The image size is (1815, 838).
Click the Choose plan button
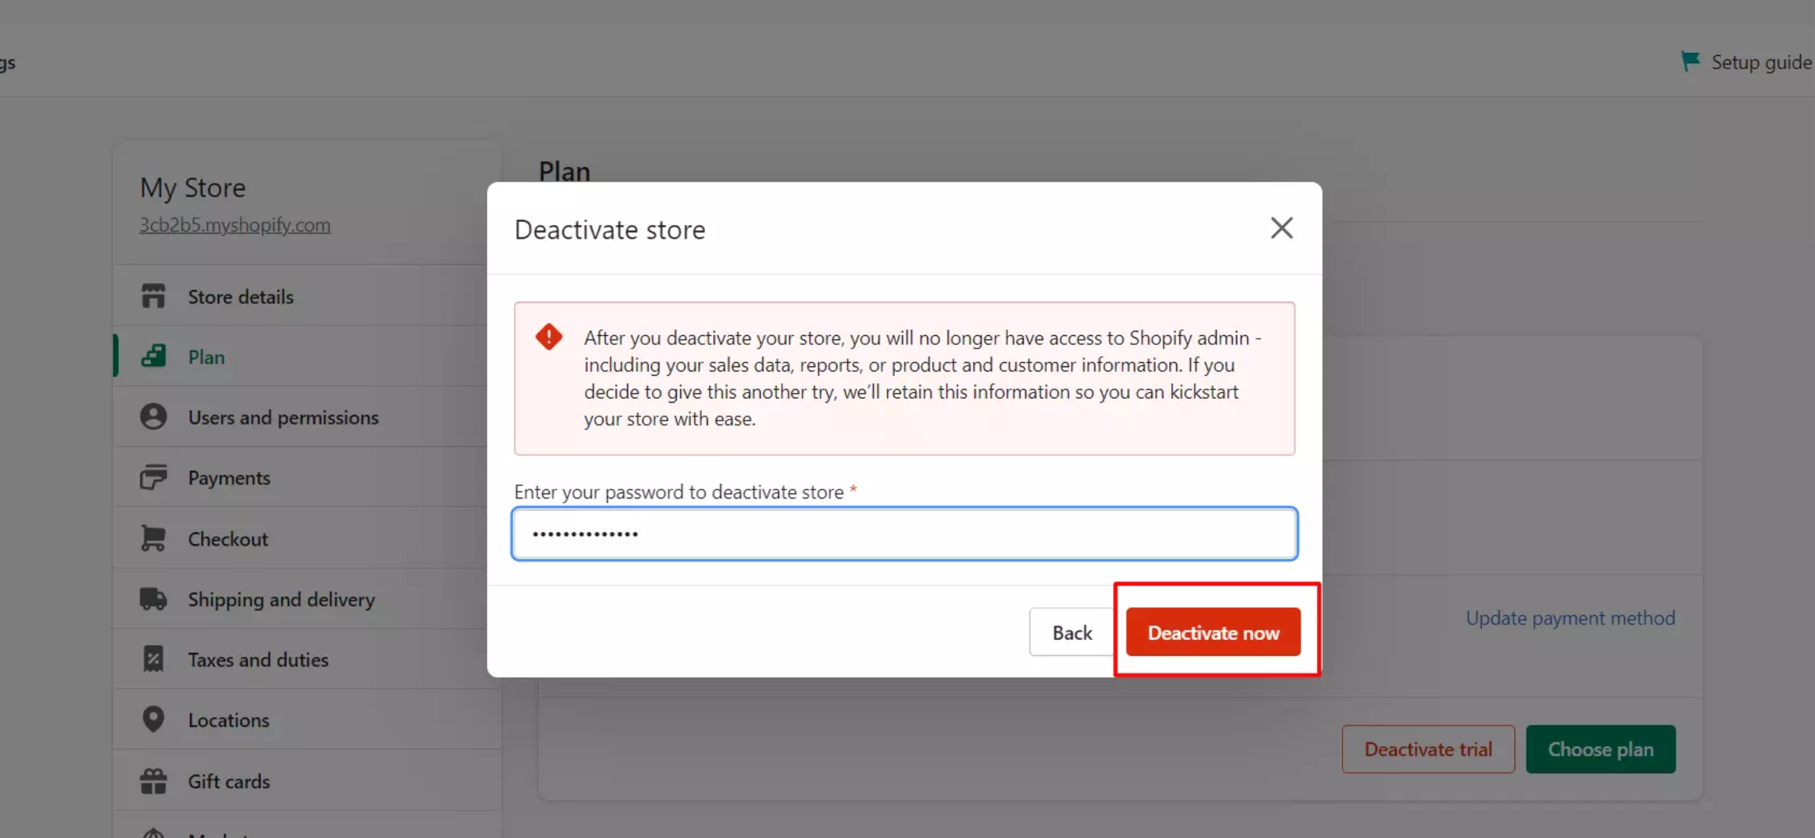pos(1600,749)
